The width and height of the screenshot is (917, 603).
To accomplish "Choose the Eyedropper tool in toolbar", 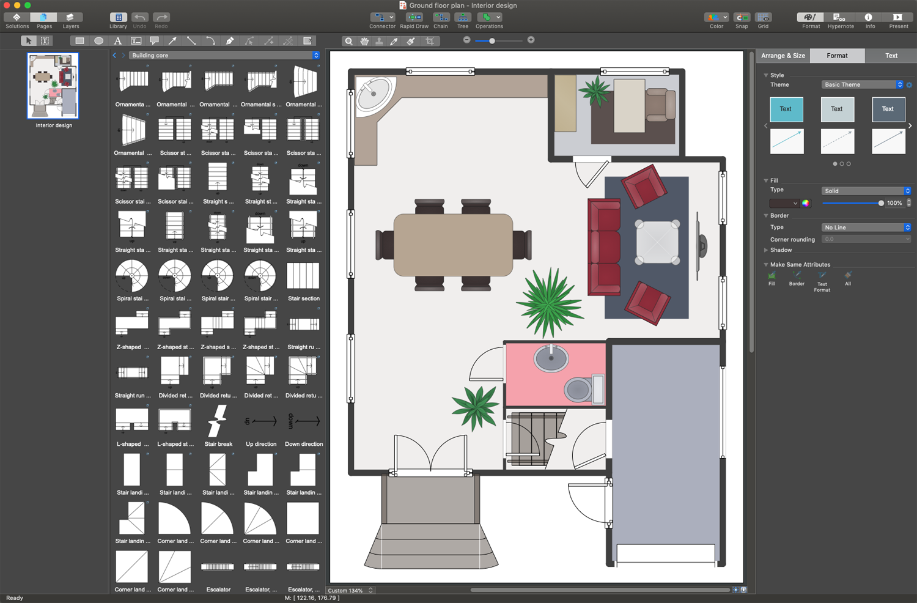I will pyautogui.click(x=394, y=41).
